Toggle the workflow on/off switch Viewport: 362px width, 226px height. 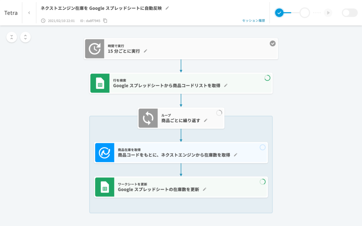350,13
